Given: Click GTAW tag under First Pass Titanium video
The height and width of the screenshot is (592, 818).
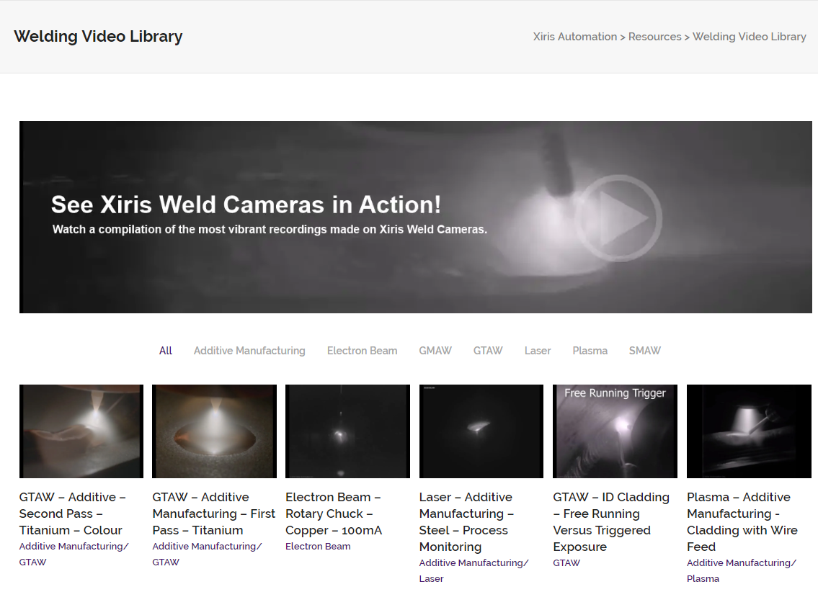Looking at the screenshot, I should [x=166, y=562].
